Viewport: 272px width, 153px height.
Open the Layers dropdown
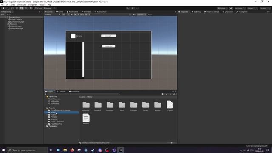coord(252,8)
